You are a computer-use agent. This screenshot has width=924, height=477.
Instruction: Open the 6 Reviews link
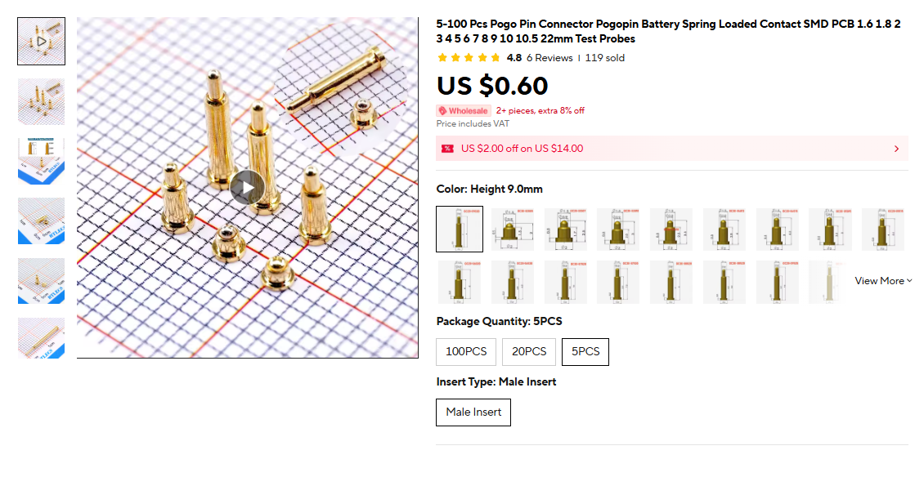(x=549, y=58)
